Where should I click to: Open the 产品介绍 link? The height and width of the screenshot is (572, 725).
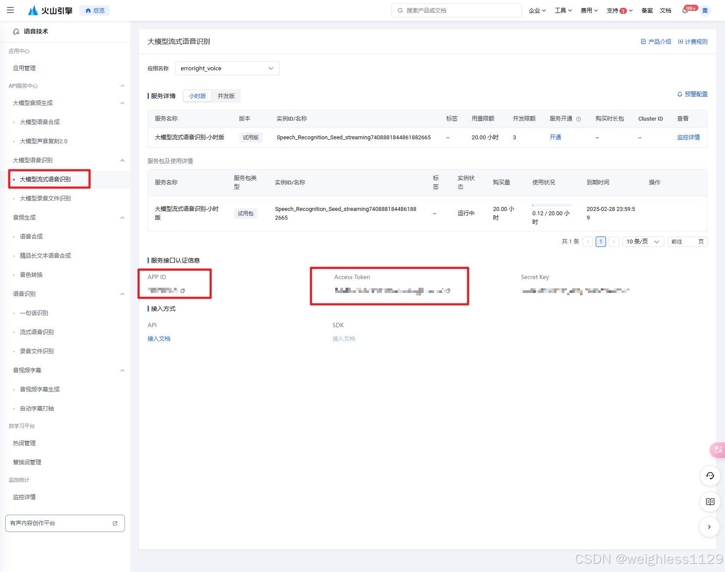tap(656, 42)
